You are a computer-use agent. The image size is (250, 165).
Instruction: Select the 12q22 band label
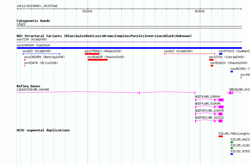(21, 24)
